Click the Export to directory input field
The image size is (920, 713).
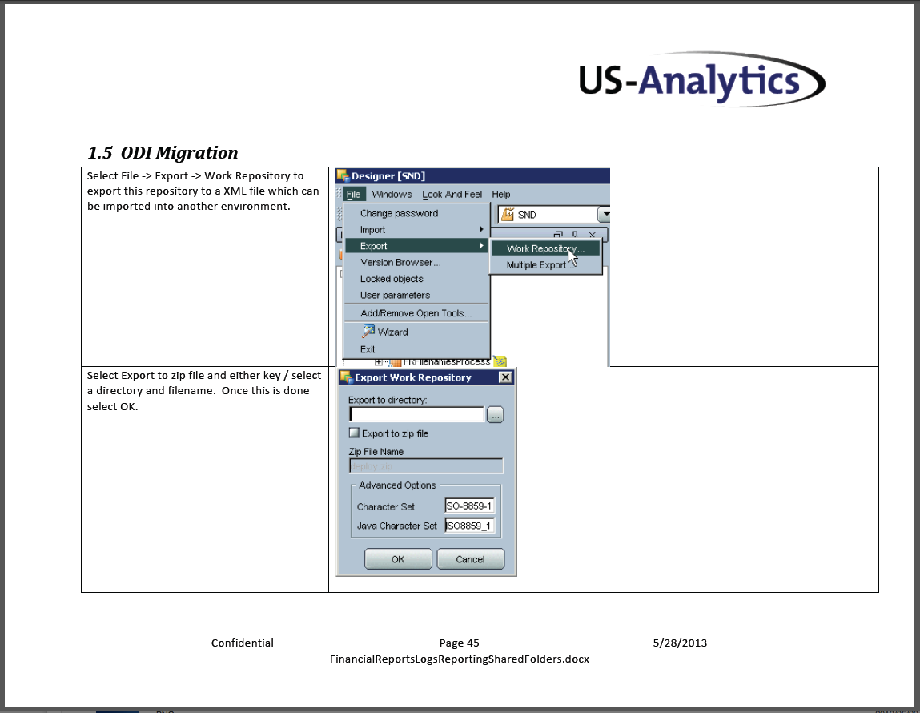tap(416, 414)
